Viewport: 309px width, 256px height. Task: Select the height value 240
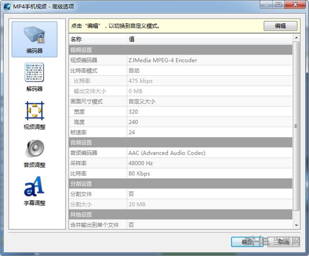click(133, 122)
